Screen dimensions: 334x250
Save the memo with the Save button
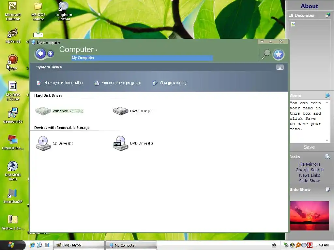coord(309,147)
